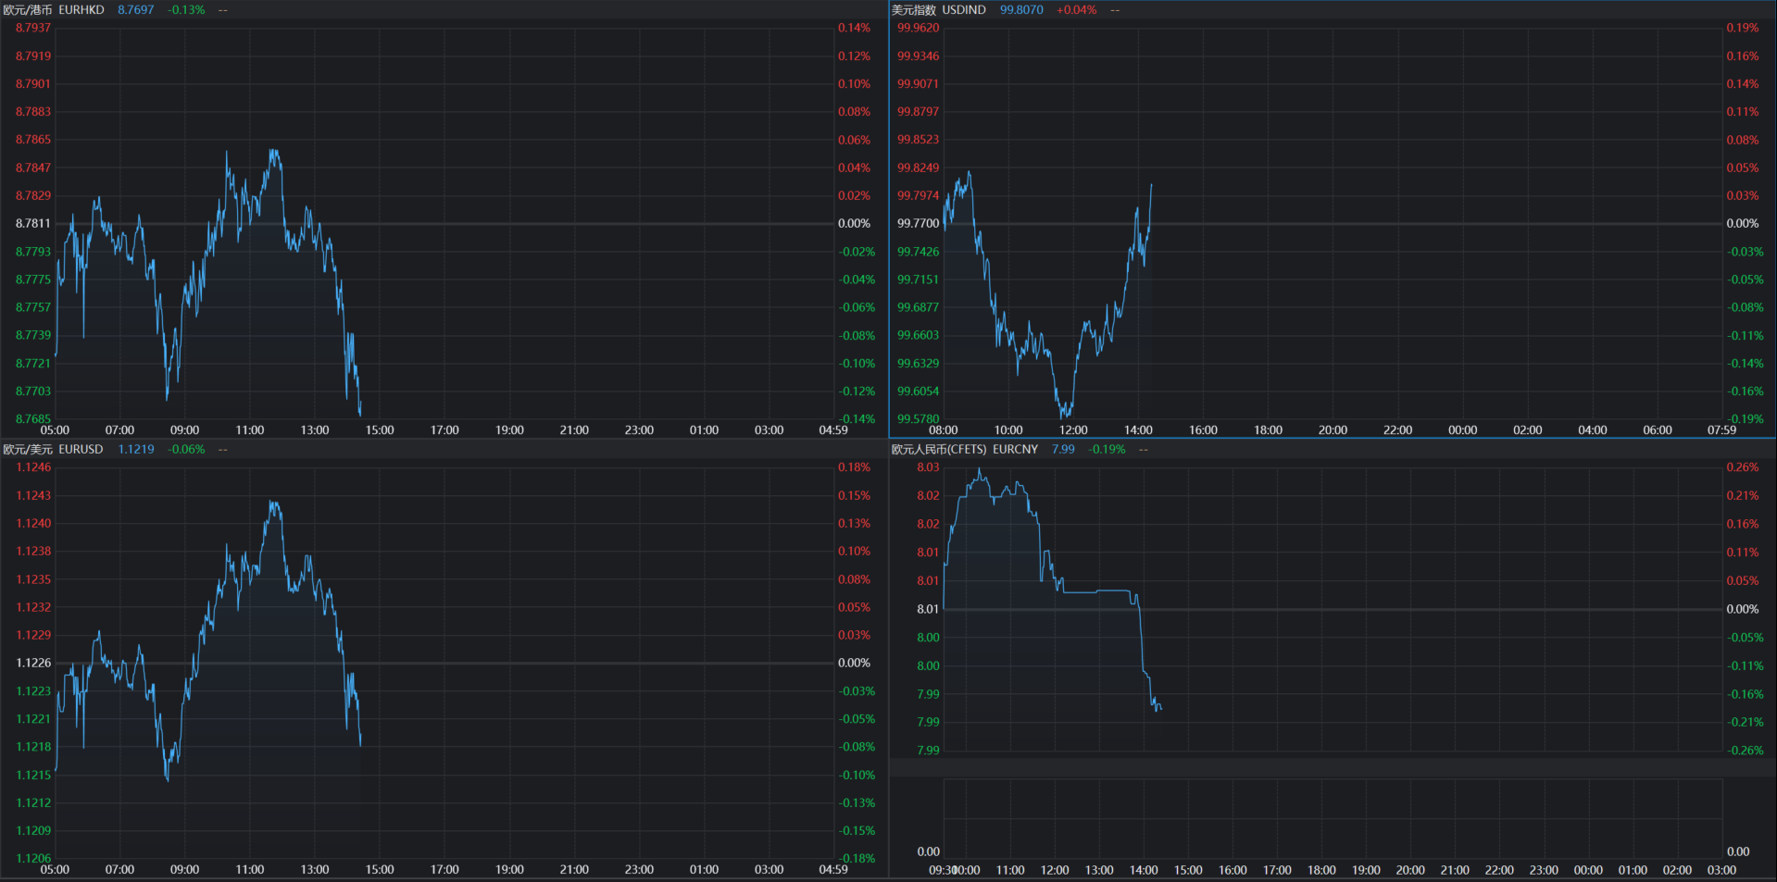Click the -0.26% bottom percent label in EURCNY
The width and height of the screenshot is (1777, 882).
(x=1746, y=751)
